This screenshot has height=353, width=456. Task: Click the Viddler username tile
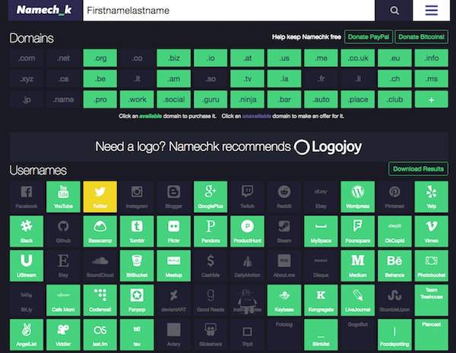coord(63,335)
